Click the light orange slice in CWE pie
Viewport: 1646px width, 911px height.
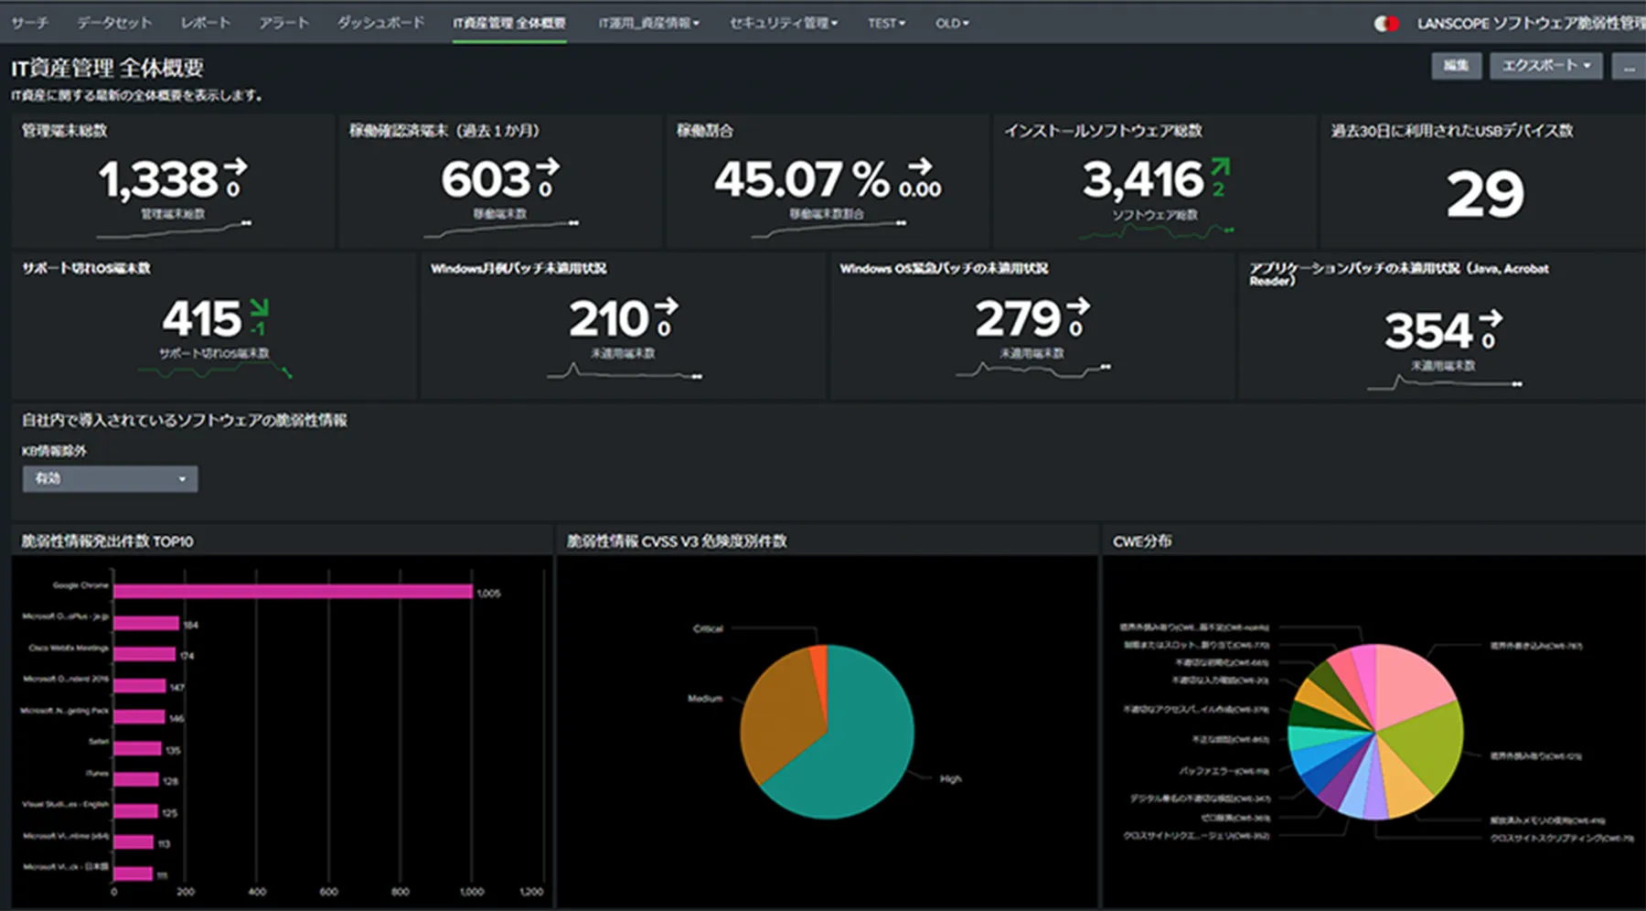click(x=1399, y=782)
